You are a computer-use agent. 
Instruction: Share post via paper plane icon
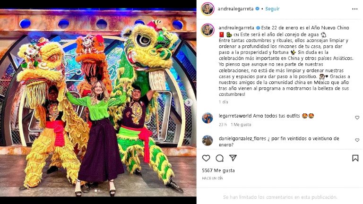[233, 158]
